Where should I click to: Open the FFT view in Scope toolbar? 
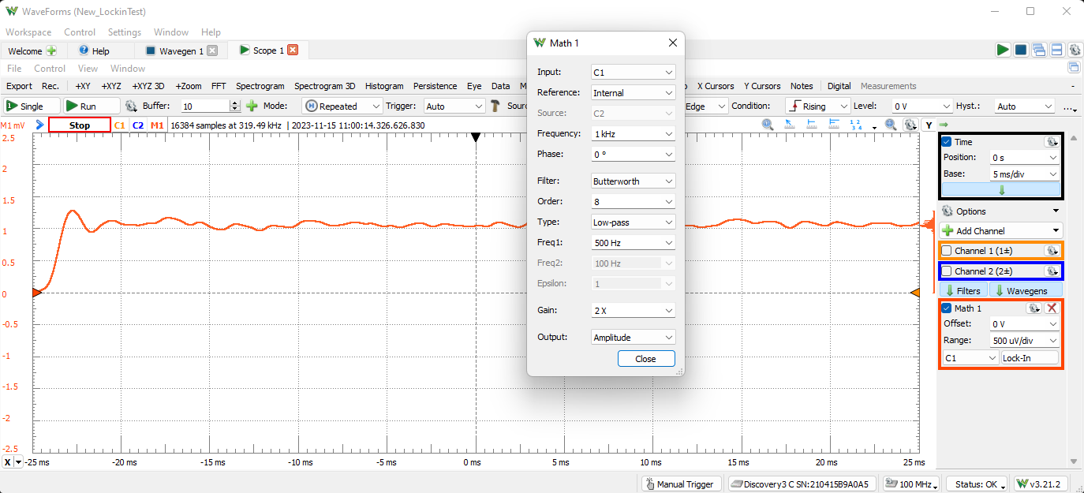pyautogui.click(x=219, y=86)
